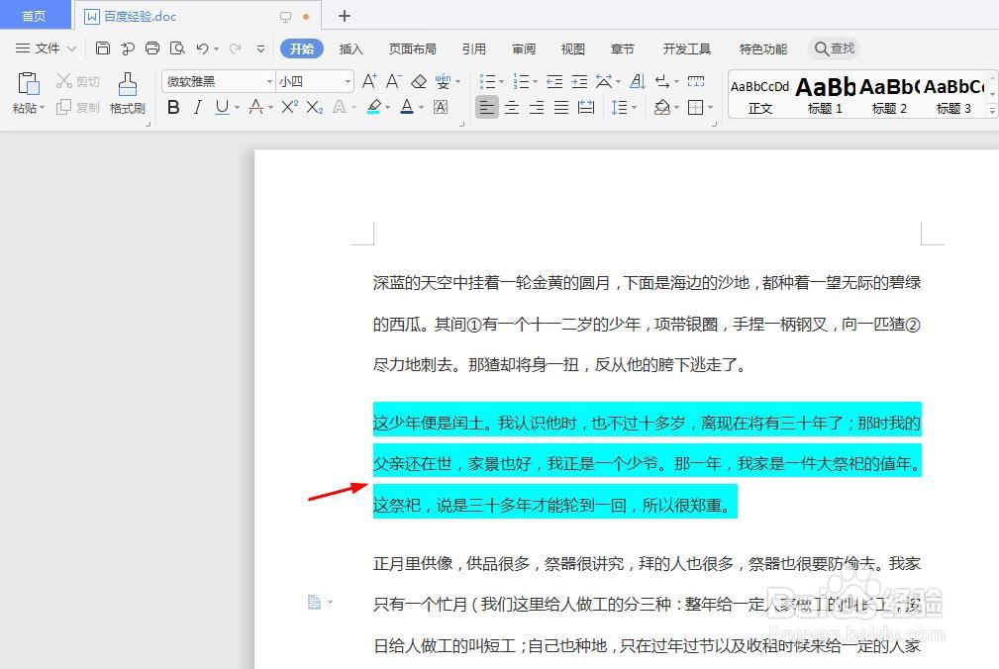Expand the line spacing dropdown arrow
This screenshot has height=669, width=999.
(635, 108)
